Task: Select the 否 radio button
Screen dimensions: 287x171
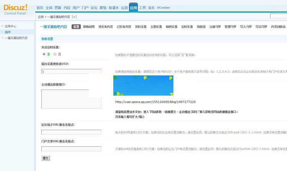Action: point(55,54)
